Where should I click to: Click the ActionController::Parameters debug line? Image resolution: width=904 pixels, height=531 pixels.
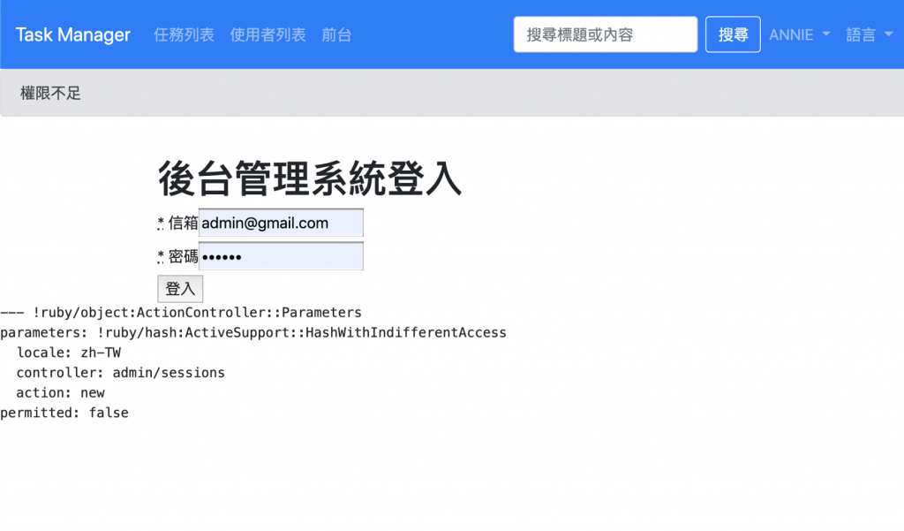pos(181,313)
